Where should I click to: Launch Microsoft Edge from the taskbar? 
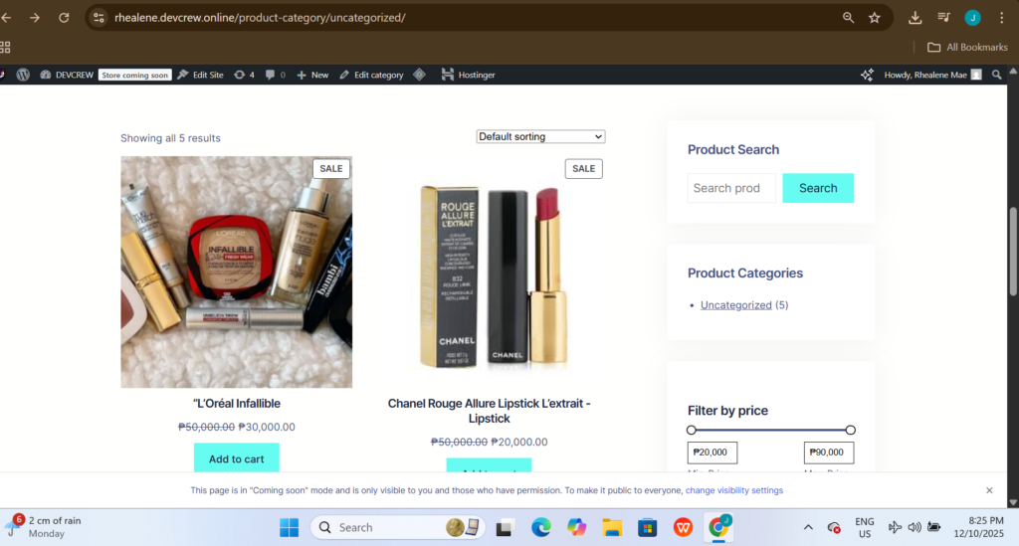[x=540, y=527]
